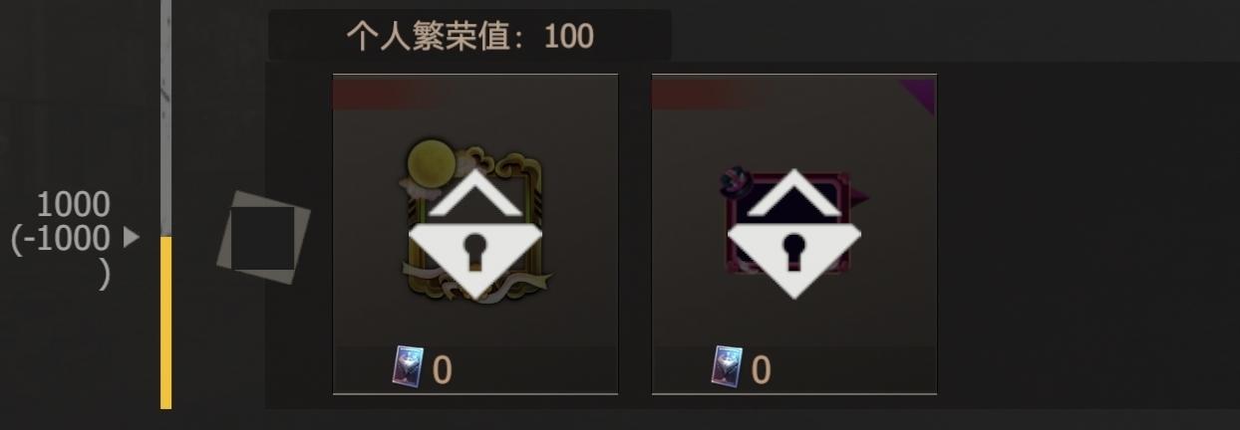Image resolution: width=1240 pixels, height=430 pixels.
Task: Click the small triangle arrow beside 1000
Action: (131, 238)
